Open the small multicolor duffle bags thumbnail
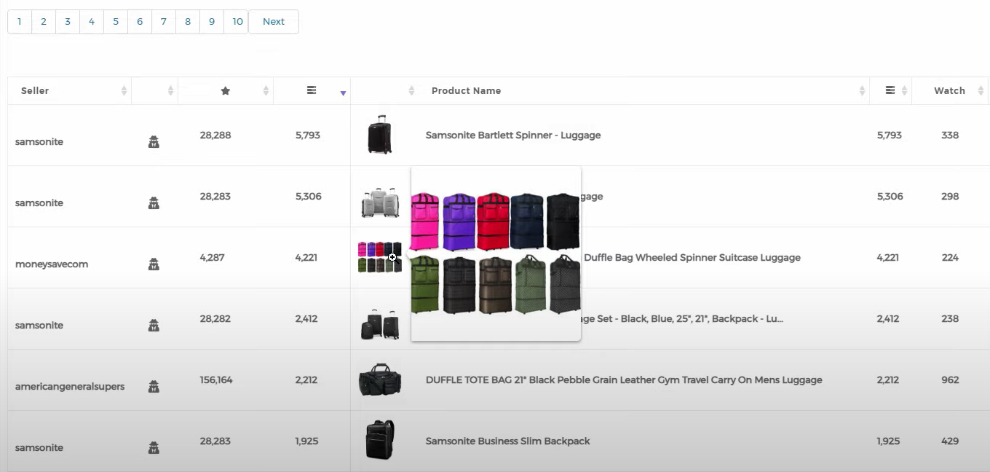 click(x=380, y=257)
